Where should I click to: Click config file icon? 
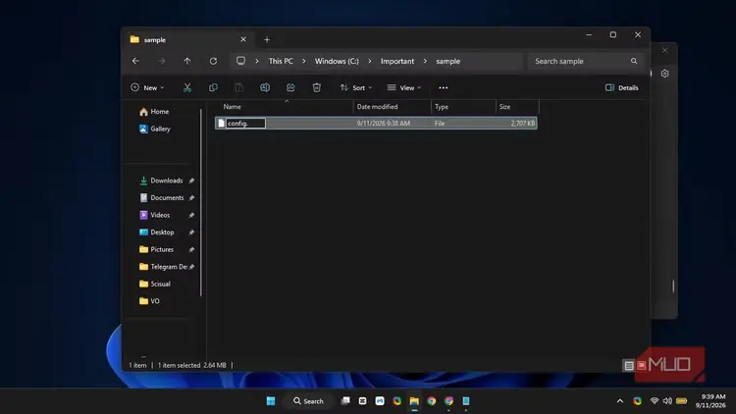point(221,123)
